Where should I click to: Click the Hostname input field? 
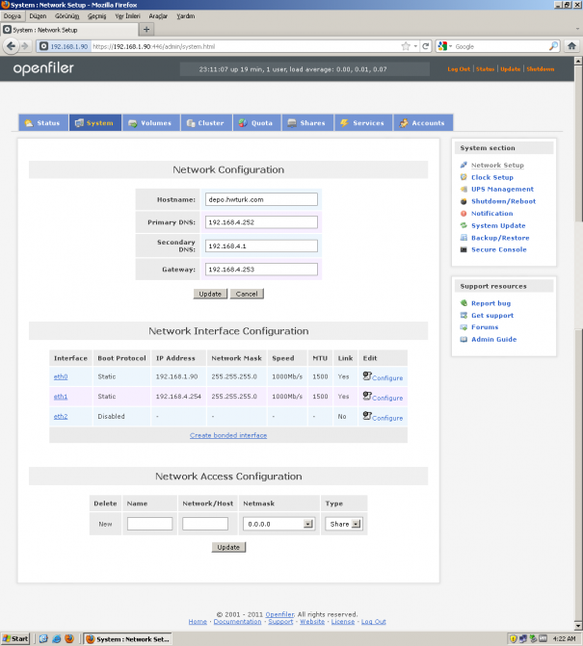(261, 199)
